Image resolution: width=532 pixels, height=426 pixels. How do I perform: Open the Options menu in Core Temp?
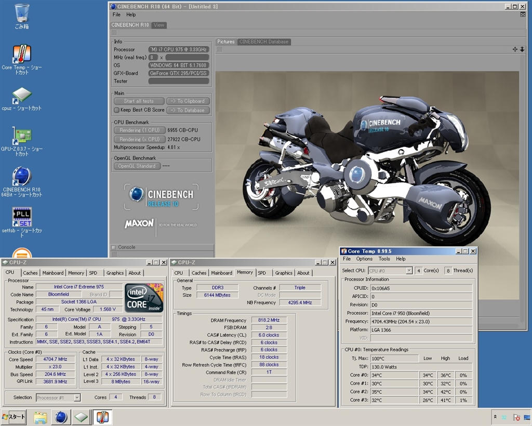[364, 259]
